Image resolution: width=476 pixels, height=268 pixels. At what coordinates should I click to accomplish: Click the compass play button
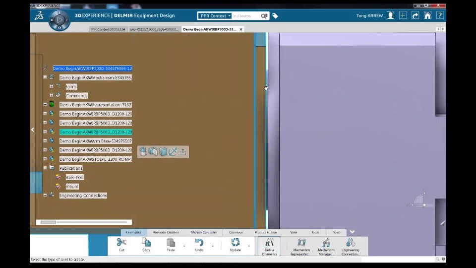[59, 20]
